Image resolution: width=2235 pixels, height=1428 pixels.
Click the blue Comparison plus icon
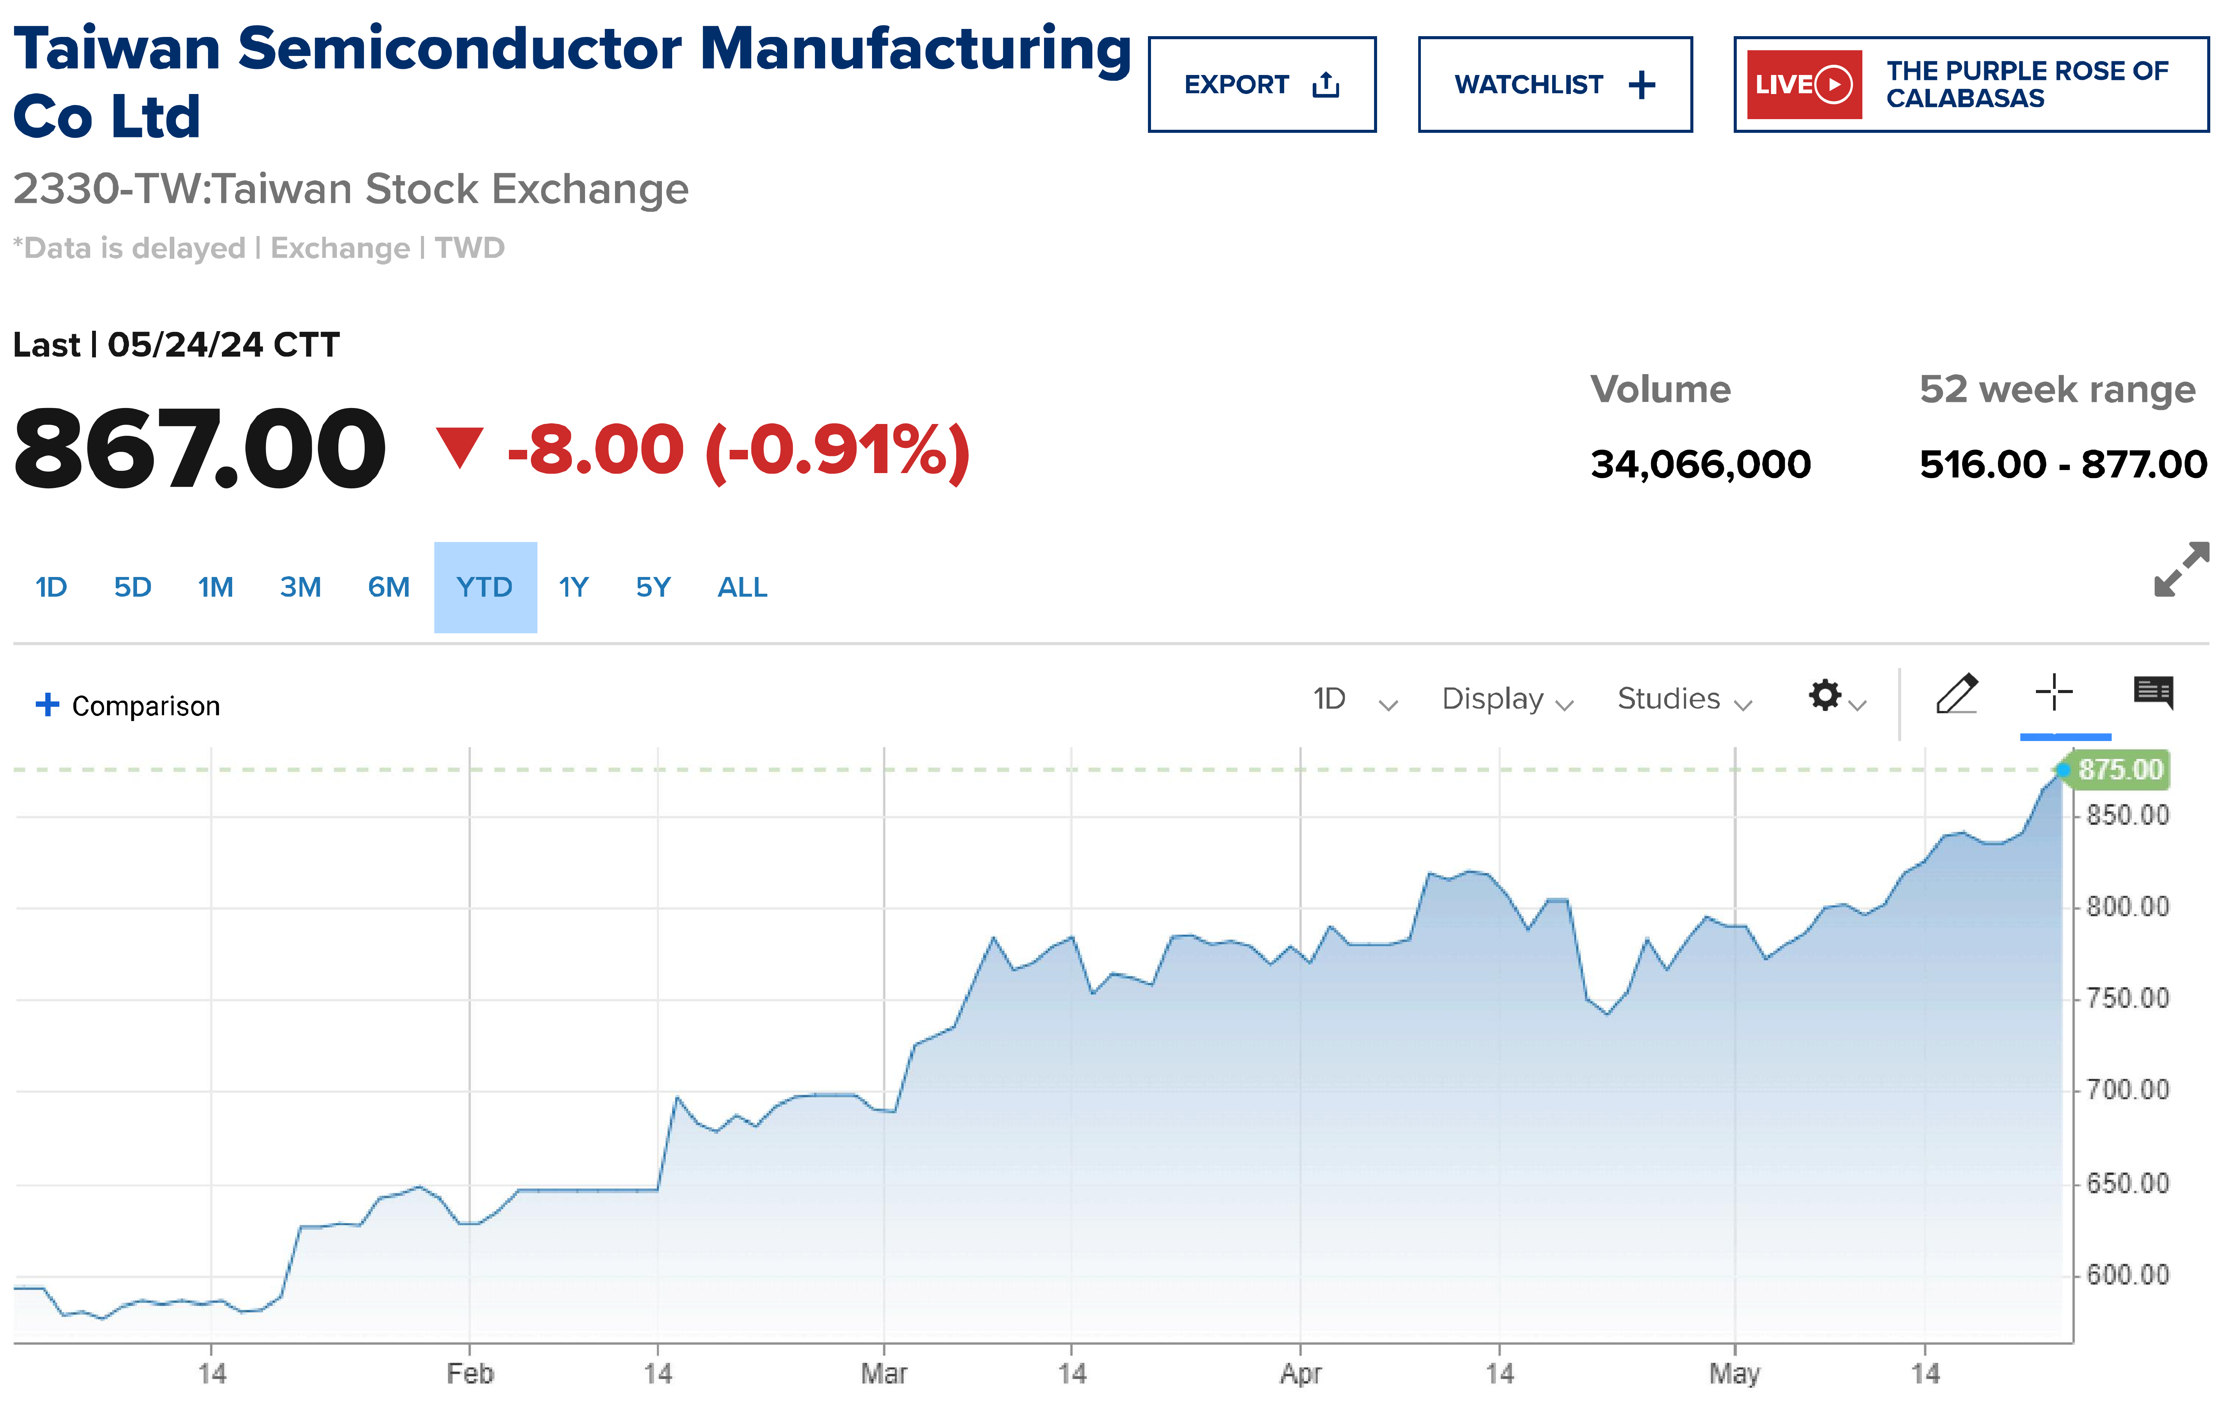tap(47, 705)
